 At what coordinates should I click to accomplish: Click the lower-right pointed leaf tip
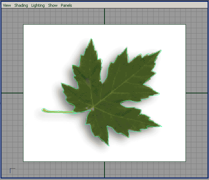(x=161, y=126)
